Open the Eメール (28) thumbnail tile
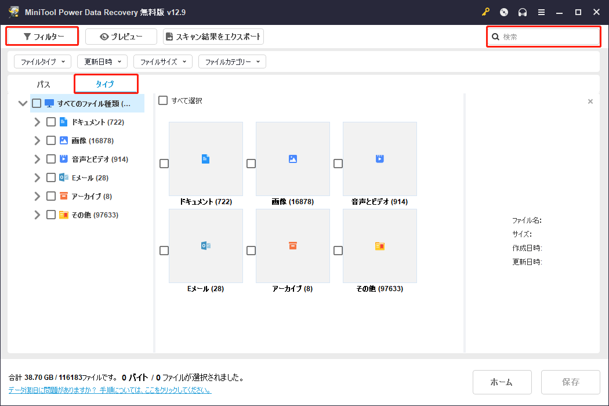The width and height of the screenshot is (609, 406). click(x=206, y=246)
